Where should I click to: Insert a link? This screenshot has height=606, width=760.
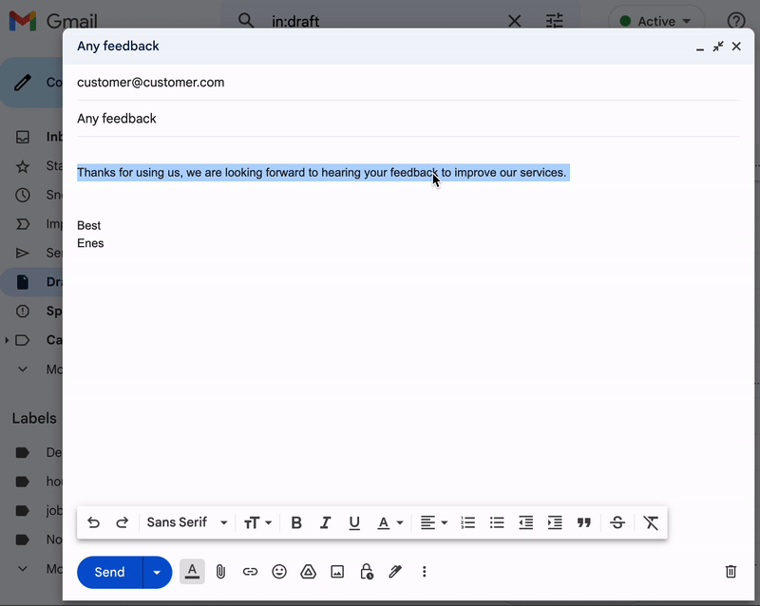click(x=250, y=572)
